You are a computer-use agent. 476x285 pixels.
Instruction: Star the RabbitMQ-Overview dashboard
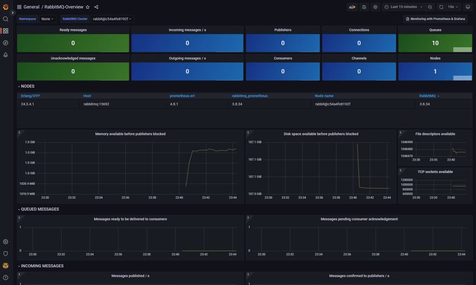click(x=88, y=7)
